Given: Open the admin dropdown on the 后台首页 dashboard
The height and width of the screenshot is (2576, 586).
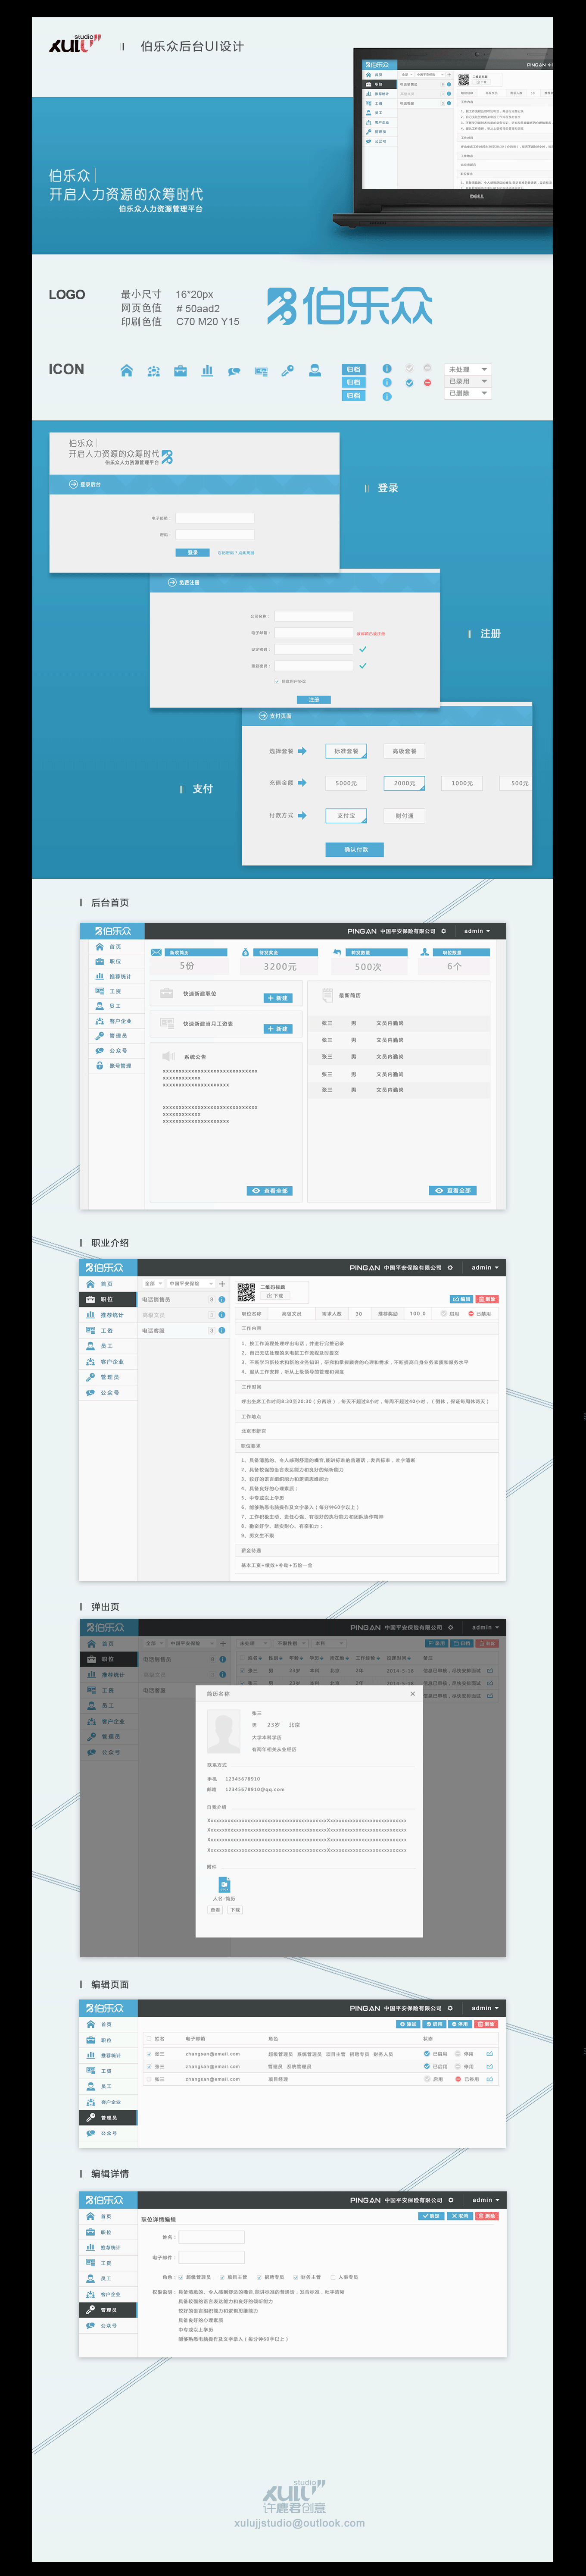Looking at the screenshot, I should 478,931.
